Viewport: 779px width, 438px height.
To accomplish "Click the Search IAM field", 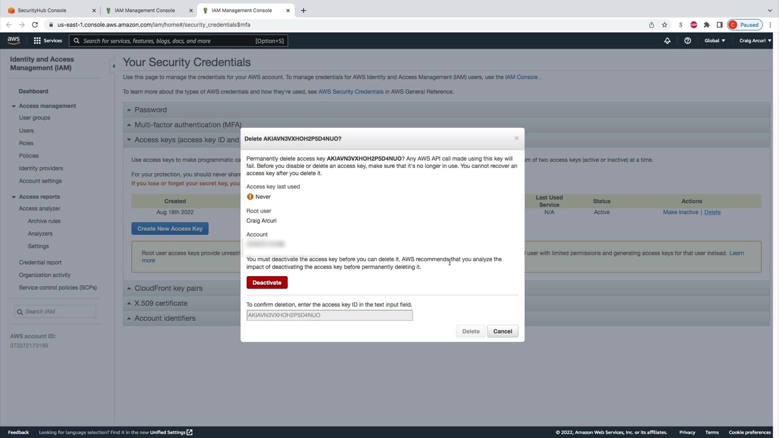I will click(55, 311).
